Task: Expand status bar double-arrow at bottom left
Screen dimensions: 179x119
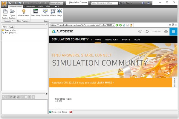Action: tap(3, 116)
